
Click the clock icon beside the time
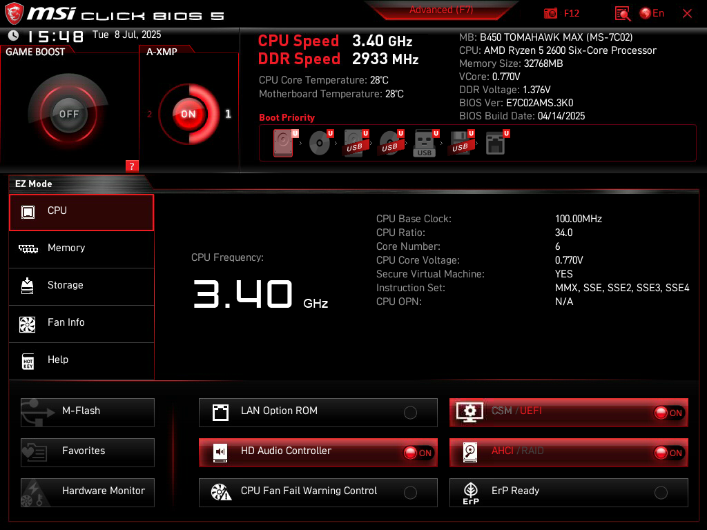[x=14, y=35]
